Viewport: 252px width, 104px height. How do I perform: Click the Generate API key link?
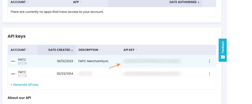pos(24,85)
